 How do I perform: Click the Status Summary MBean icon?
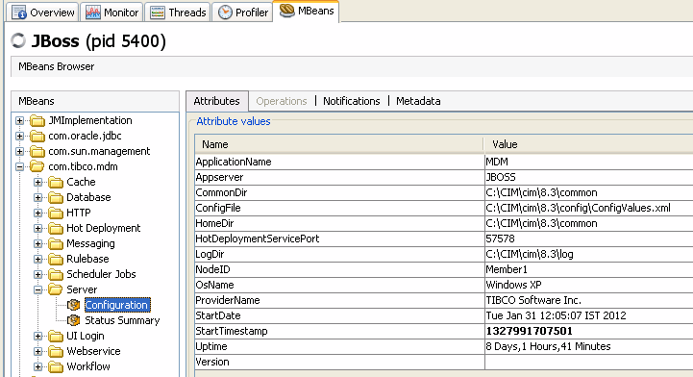73,320
